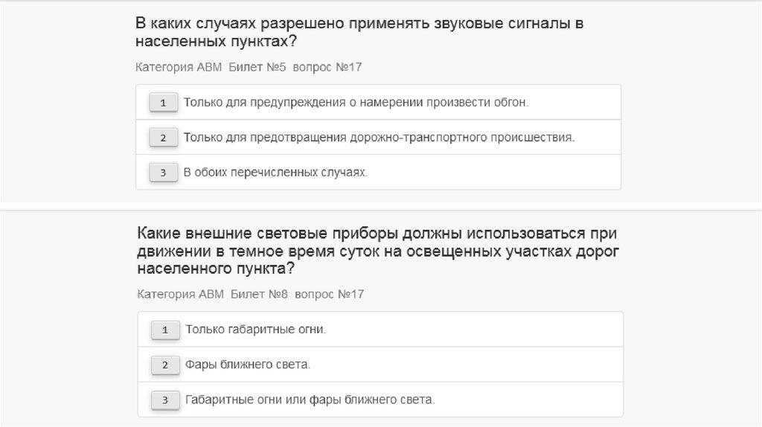Image resolution: width=762 pixels, height=427 pixels.
Task: Pick the answer text "В обоих перечисленных случаях"
Action: point(276,173)
